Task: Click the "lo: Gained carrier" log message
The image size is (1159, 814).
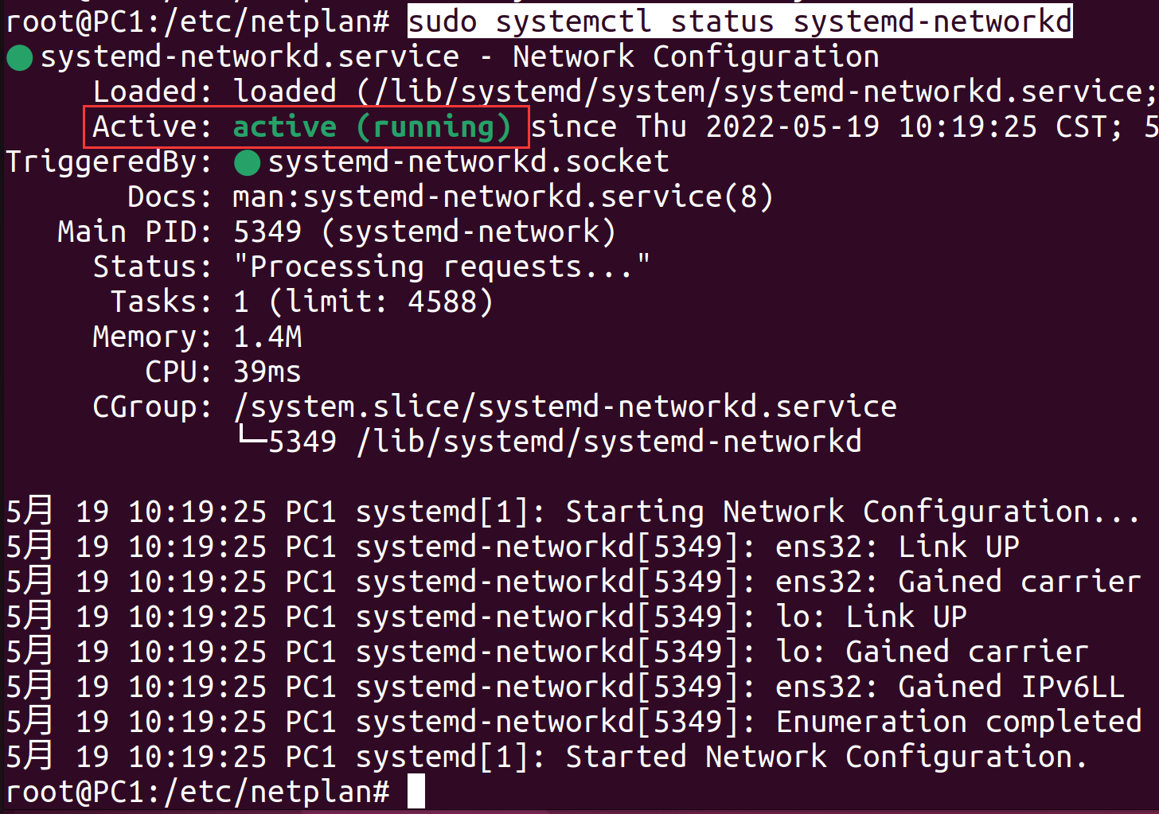Action: (932, 652)
